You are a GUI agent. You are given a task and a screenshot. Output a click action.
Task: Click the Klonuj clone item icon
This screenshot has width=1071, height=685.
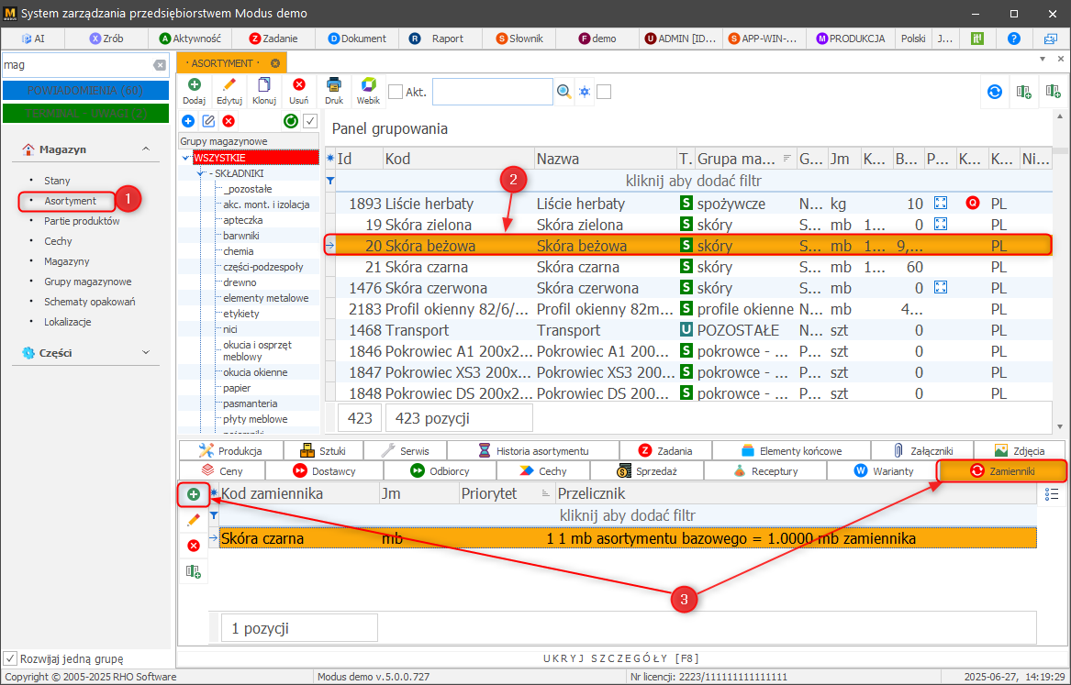[264, 91]
